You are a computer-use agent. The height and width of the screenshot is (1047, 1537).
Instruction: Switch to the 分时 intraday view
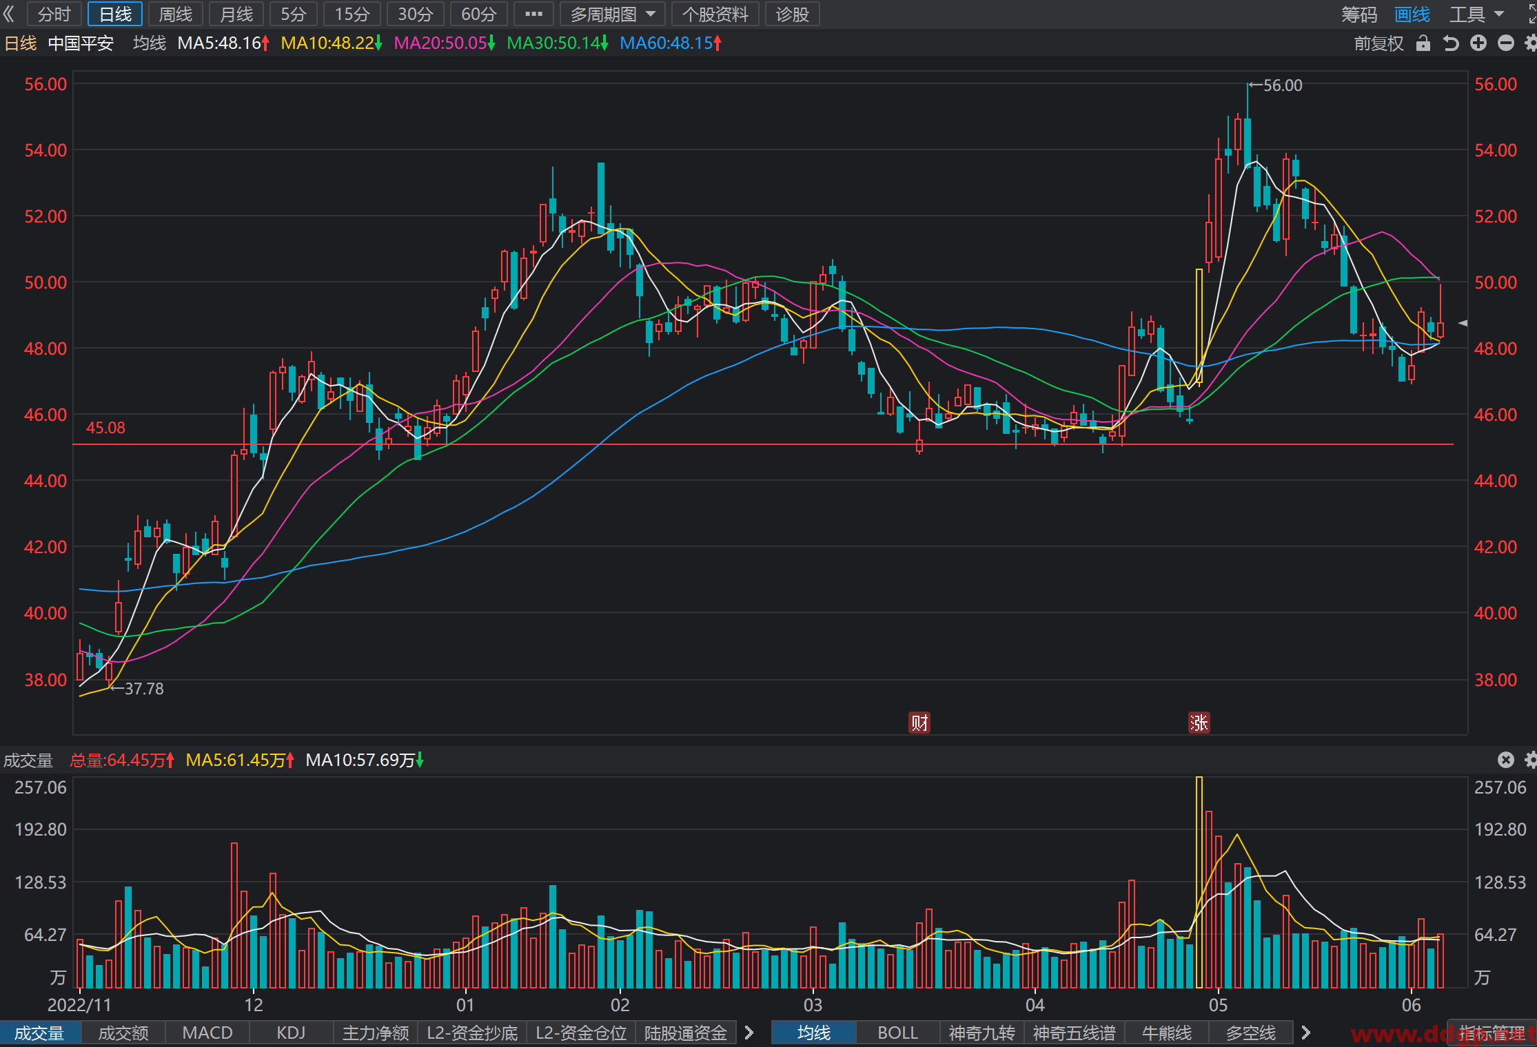[54, 14]
